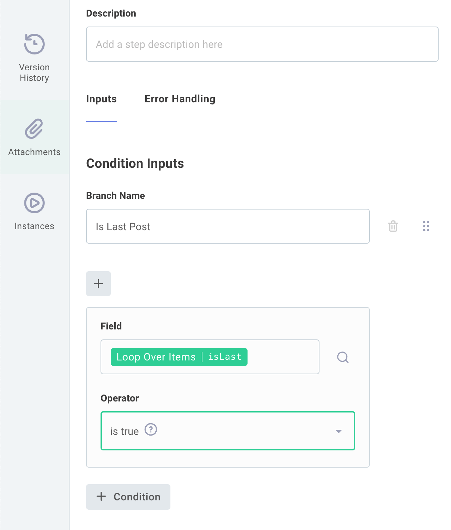
Task: Click the Version History text label
Action: click(34, 73)
